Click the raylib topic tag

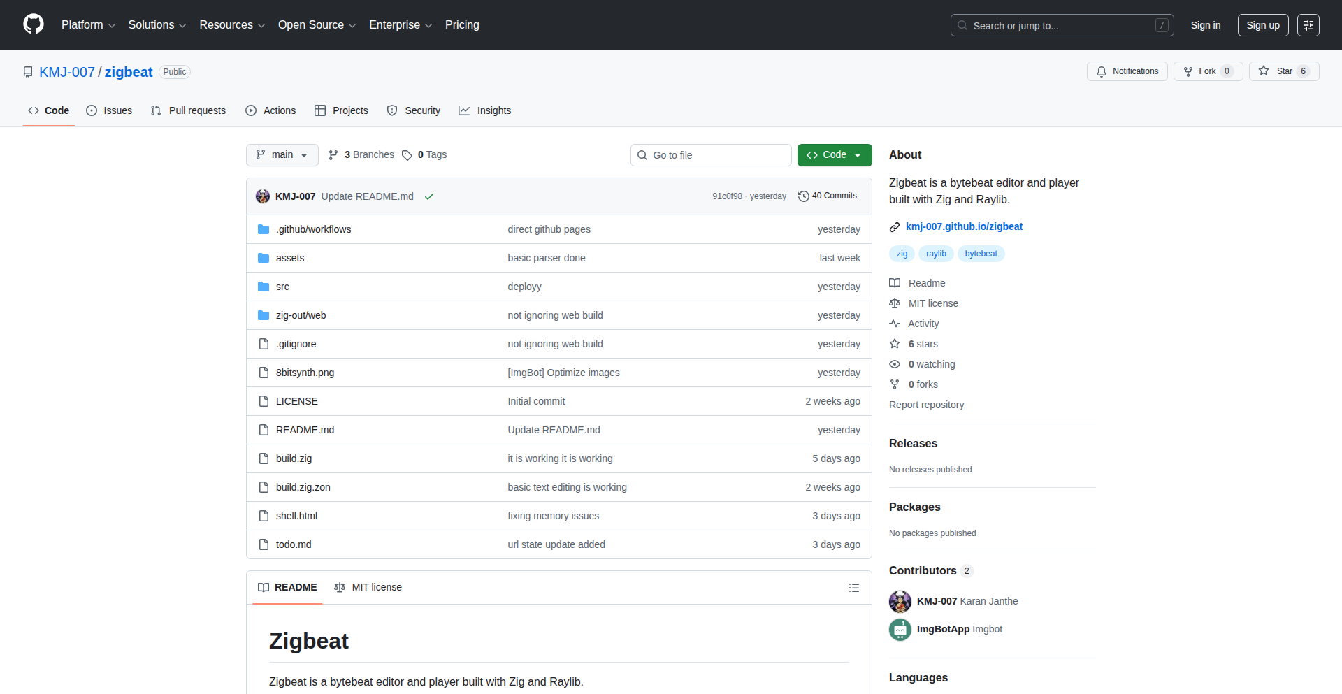coord(936,254)
